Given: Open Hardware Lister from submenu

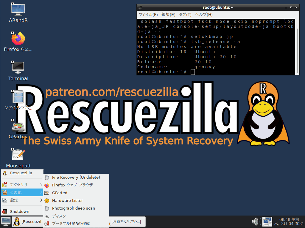Looking at the screenshot, I should click(x=76, y=200).
